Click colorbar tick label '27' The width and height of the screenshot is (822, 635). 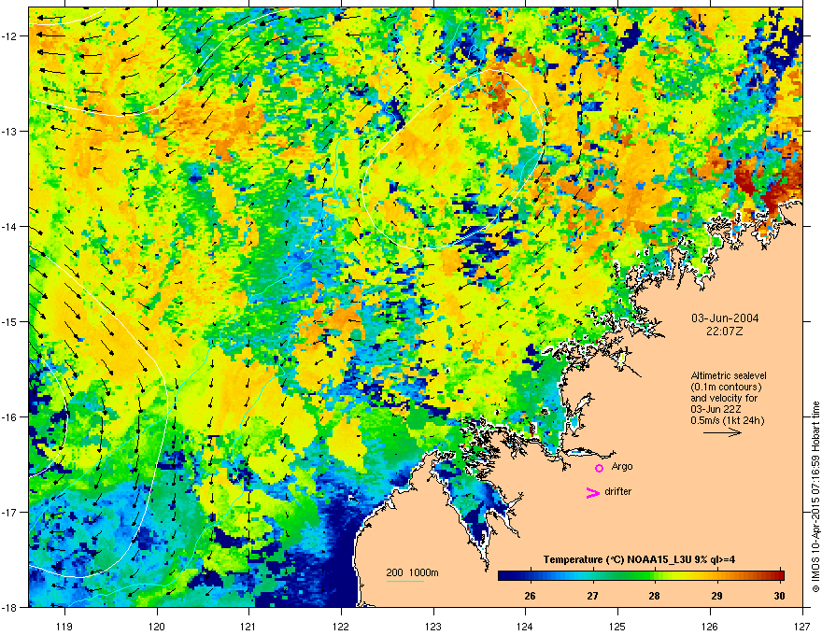(x=592, y=596)
